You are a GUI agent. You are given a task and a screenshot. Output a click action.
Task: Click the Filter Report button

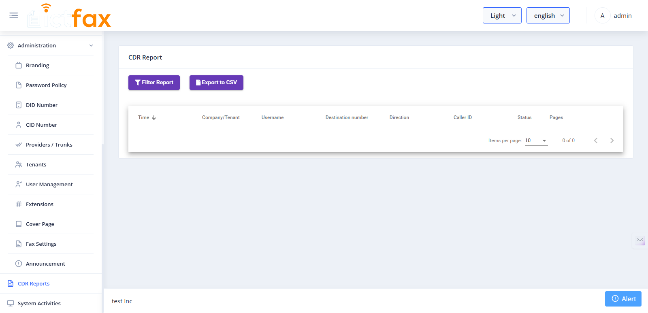coord(154,83)
